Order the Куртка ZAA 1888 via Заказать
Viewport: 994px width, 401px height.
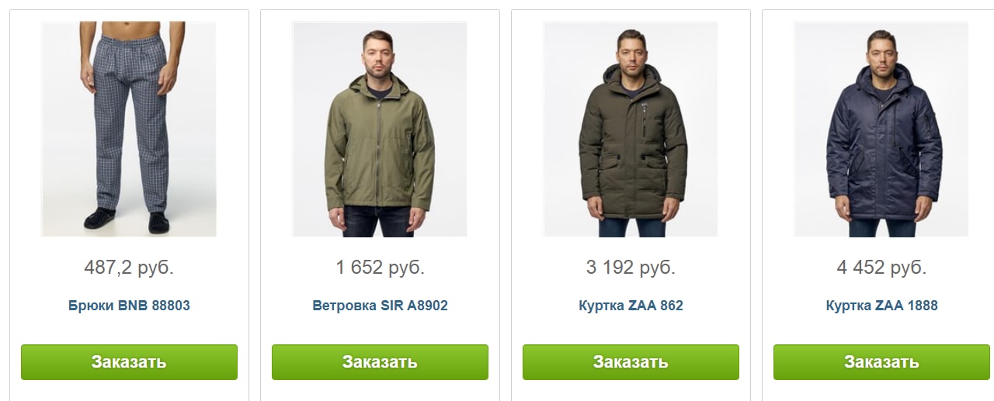click(x=881, y=362)
